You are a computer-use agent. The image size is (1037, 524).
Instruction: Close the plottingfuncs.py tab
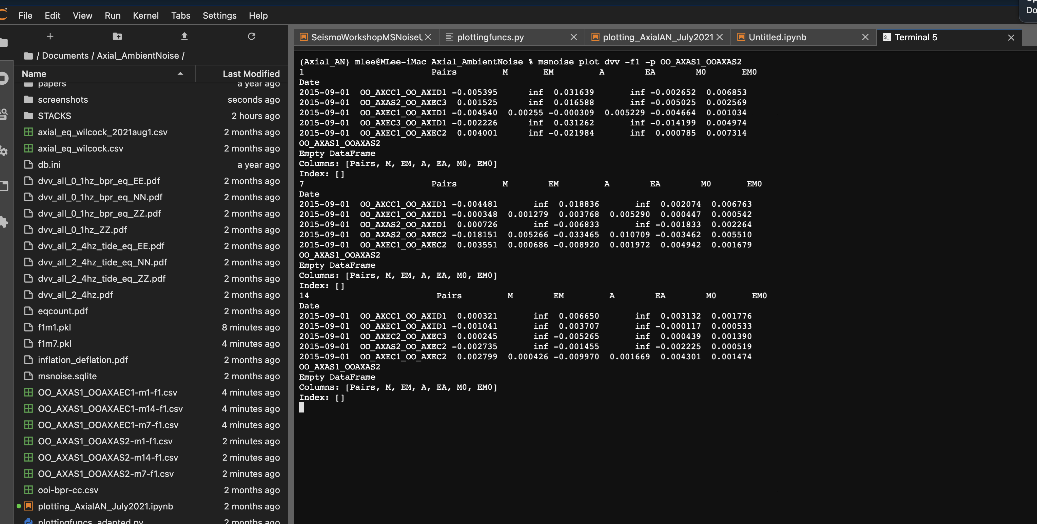click(x=574, y=37)
